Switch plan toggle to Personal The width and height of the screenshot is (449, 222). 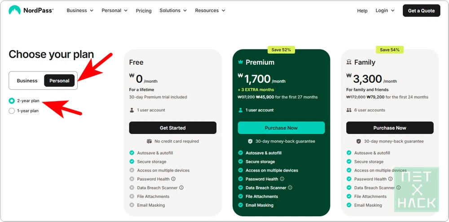pos(59,81)
